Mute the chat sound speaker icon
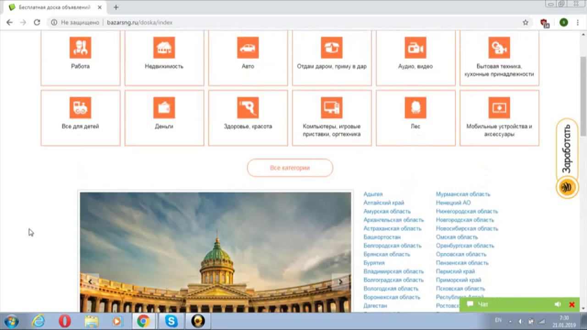The width and height of the screenshot is (587, 330). point(558,304)
